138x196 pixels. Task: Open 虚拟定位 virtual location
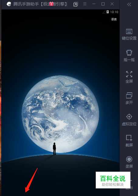pos(129,120)
